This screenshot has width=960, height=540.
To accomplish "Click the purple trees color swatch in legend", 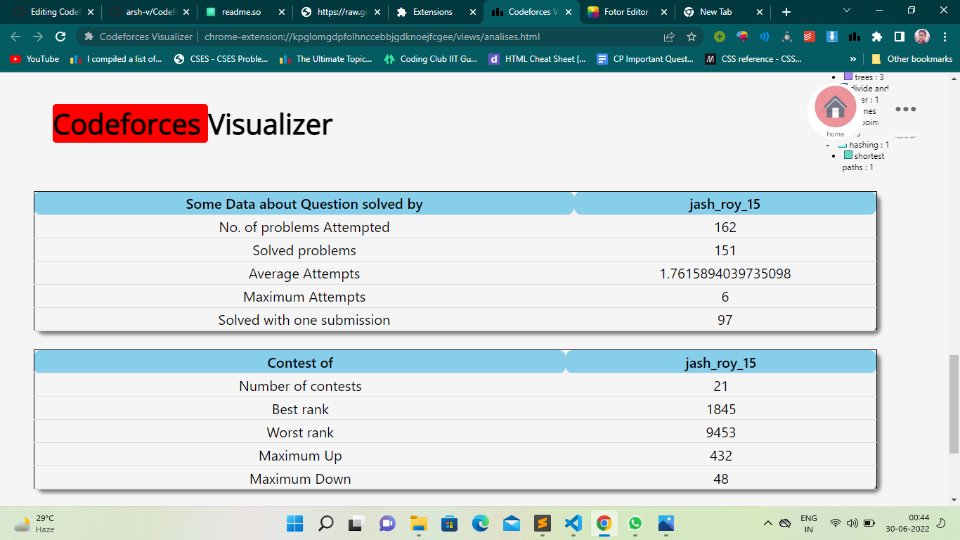I will (x=848, y=77).
